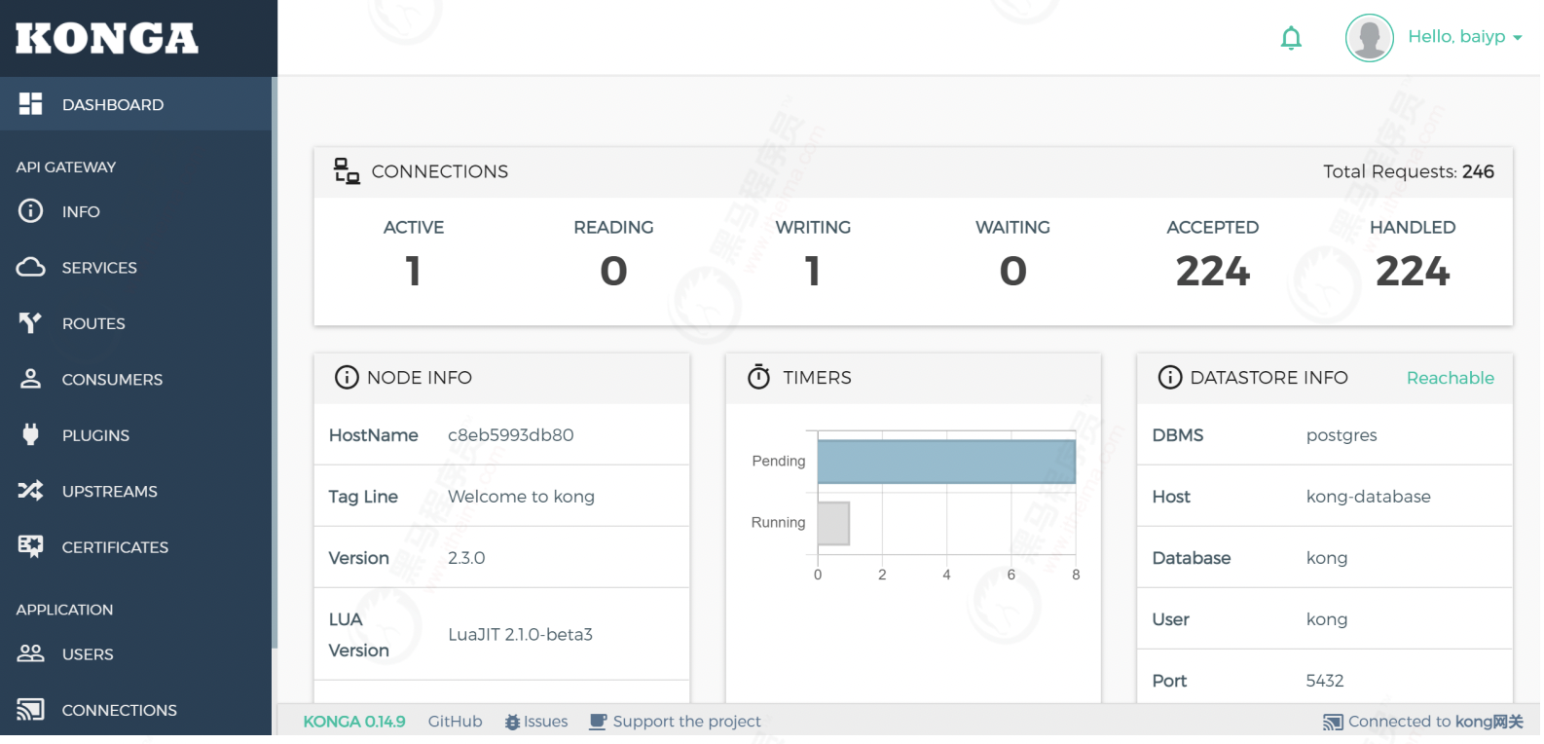Click the API GATEWAY section heading
The height and width of the screenshot is (744, 1544).
tap(65, 167)
